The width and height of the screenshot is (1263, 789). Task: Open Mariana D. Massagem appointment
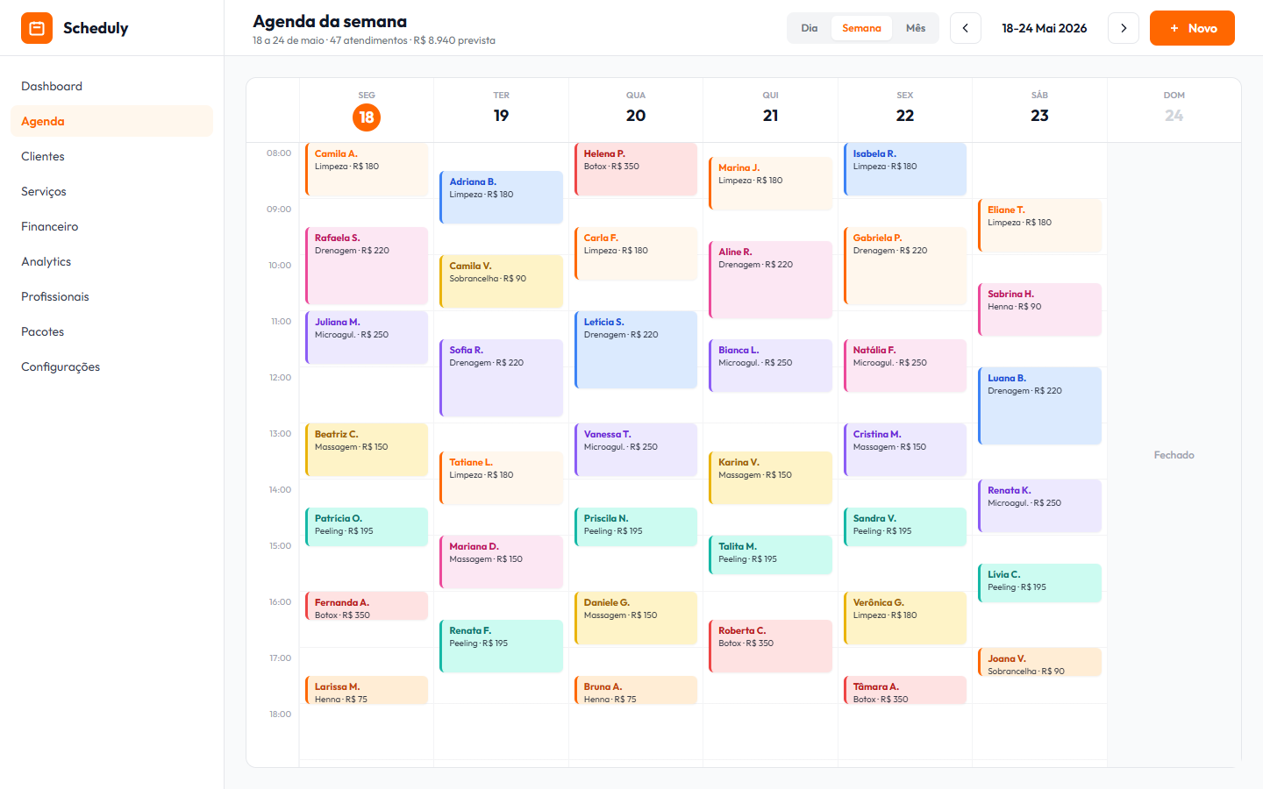(501, 562)
